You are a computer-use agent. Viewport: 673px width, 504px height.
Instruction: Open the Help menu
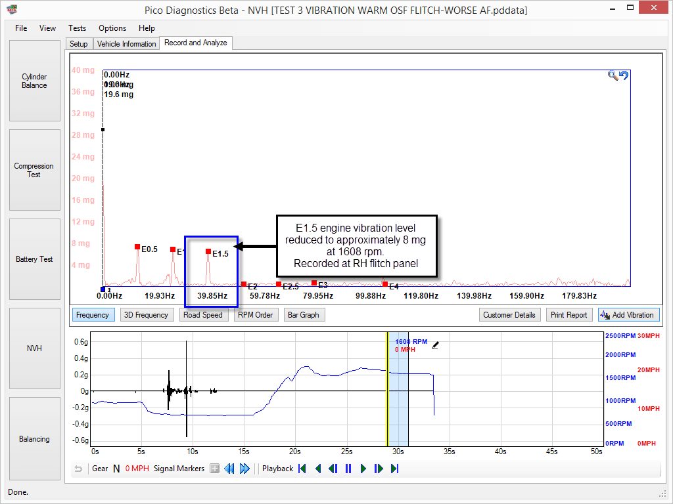(x=147, y=28)
